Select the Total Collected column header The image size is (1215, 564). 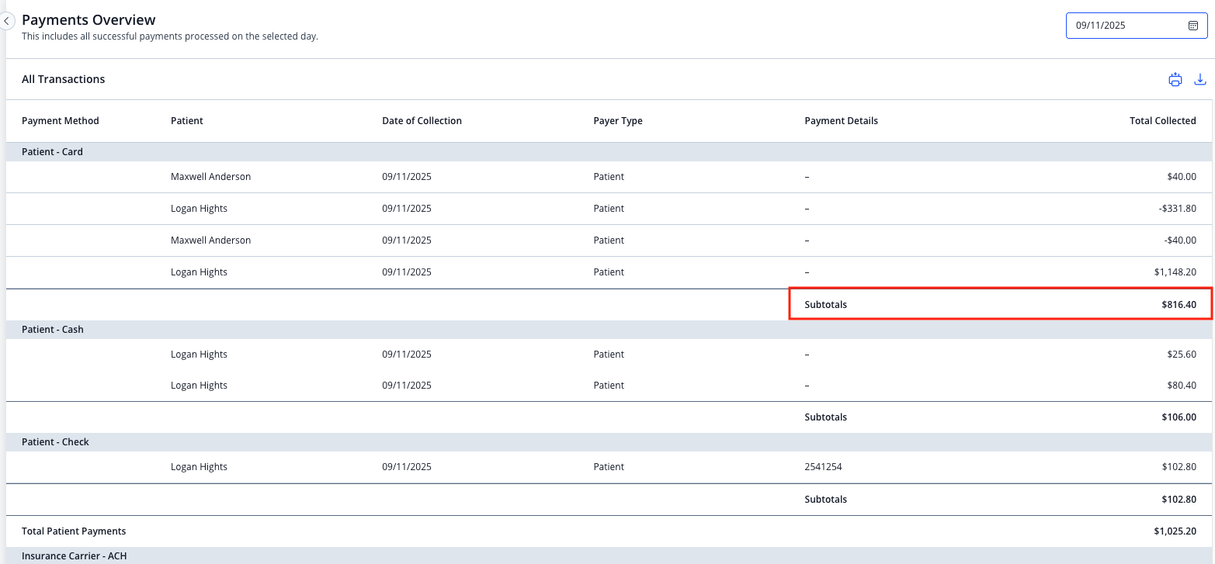[1163, 121]
